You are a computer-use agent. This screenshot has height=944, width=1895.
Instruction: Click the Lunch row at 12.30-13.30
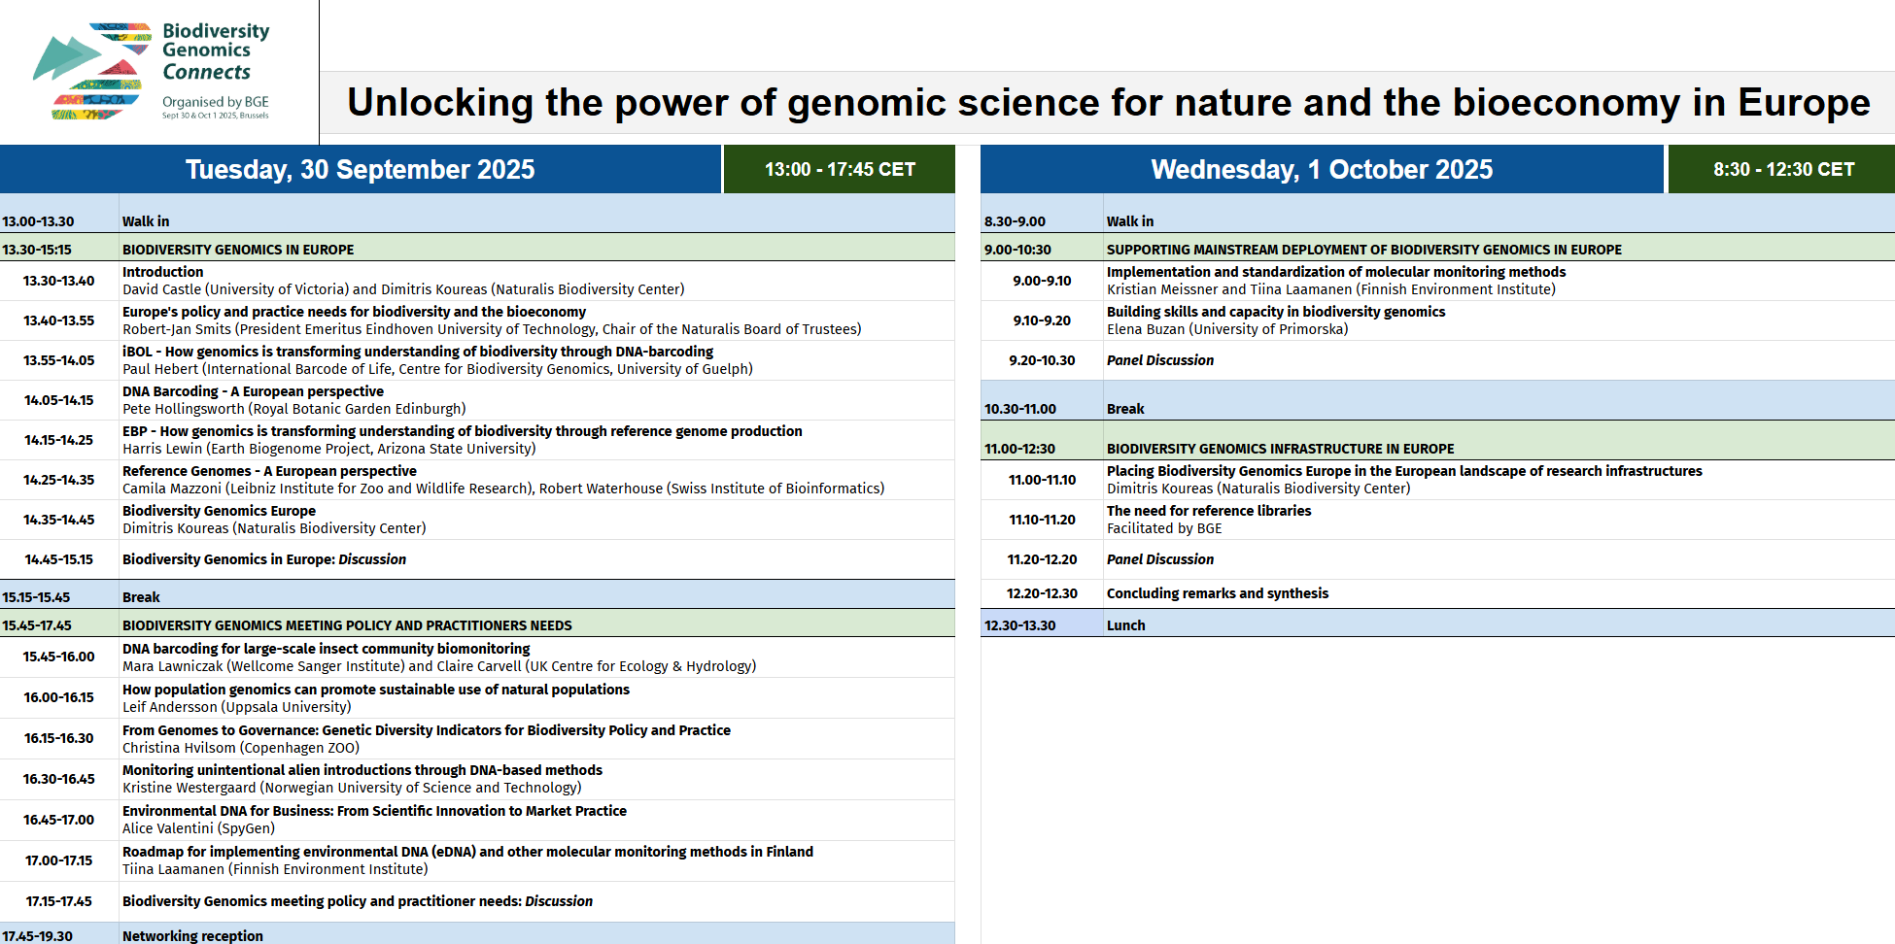1437,624
